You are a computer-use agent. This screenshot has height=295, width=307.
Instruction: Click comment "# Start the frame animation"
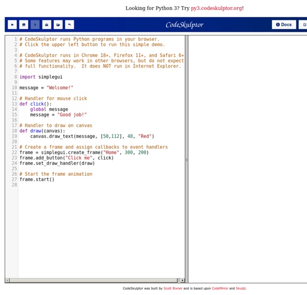[x=56, y=174]
